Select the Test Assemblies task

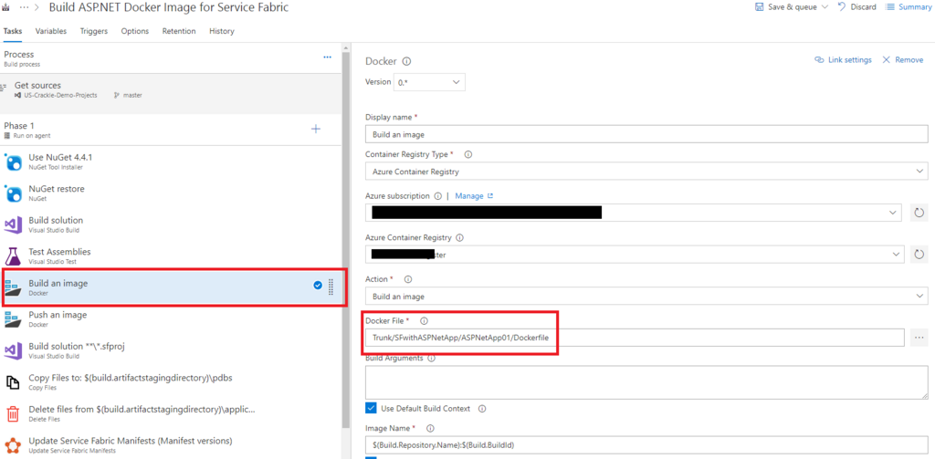click(x=172, y=256)
